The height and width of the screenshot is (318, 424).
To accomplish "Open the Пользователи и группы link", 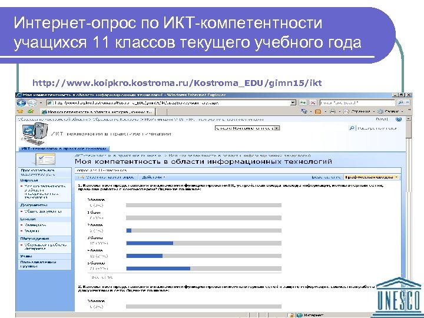I will coord(38,264).
